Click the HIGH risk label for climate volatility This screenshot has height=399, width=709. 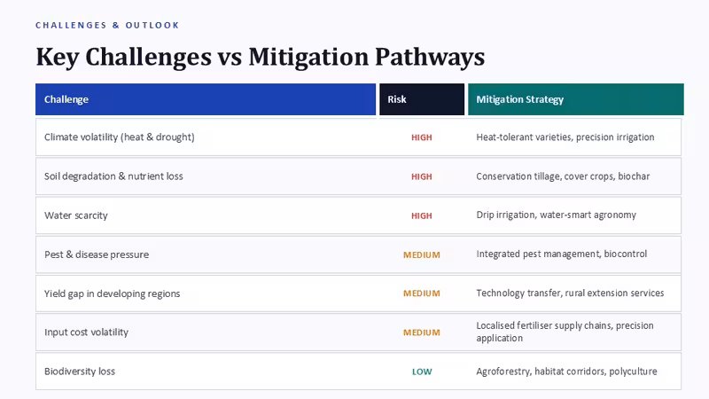click(422, 137)
